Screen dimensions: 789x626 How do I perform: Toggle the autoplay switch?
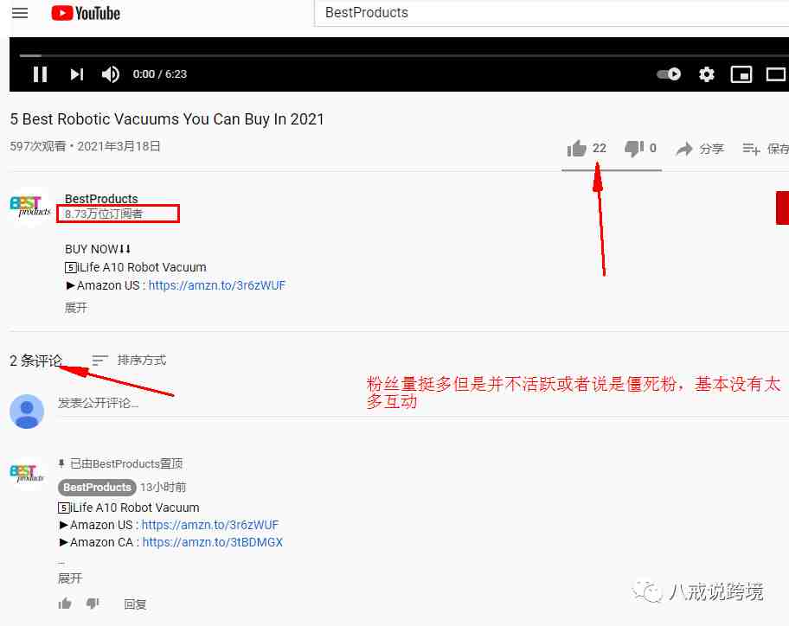pyautogui.click(x=669, y=74)
